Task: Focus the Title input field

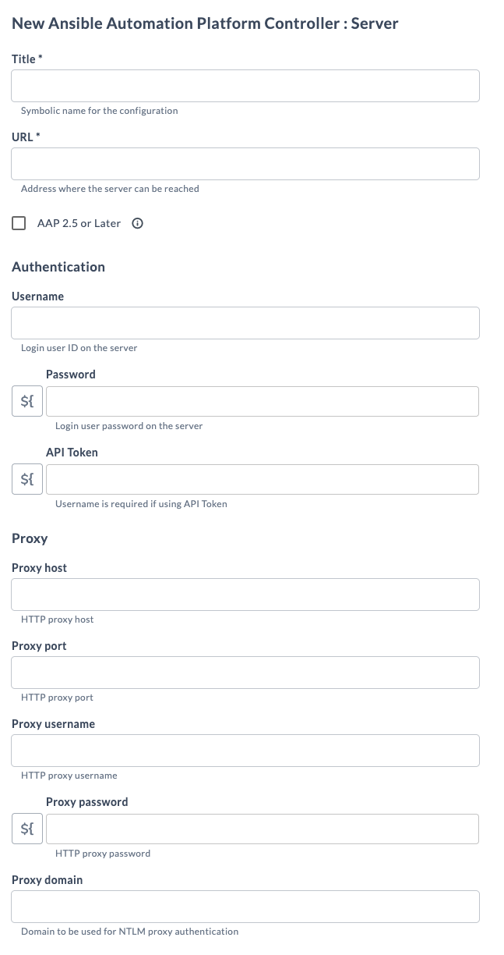Action: [245, 86]
